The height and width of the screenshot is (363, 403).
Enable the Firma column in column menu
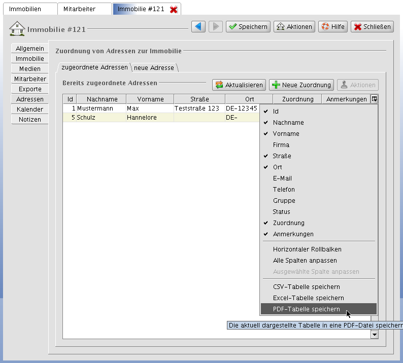281,145
